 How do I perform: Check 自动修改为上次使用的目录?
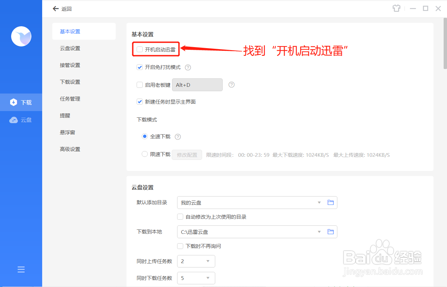[x=180, y=217]
